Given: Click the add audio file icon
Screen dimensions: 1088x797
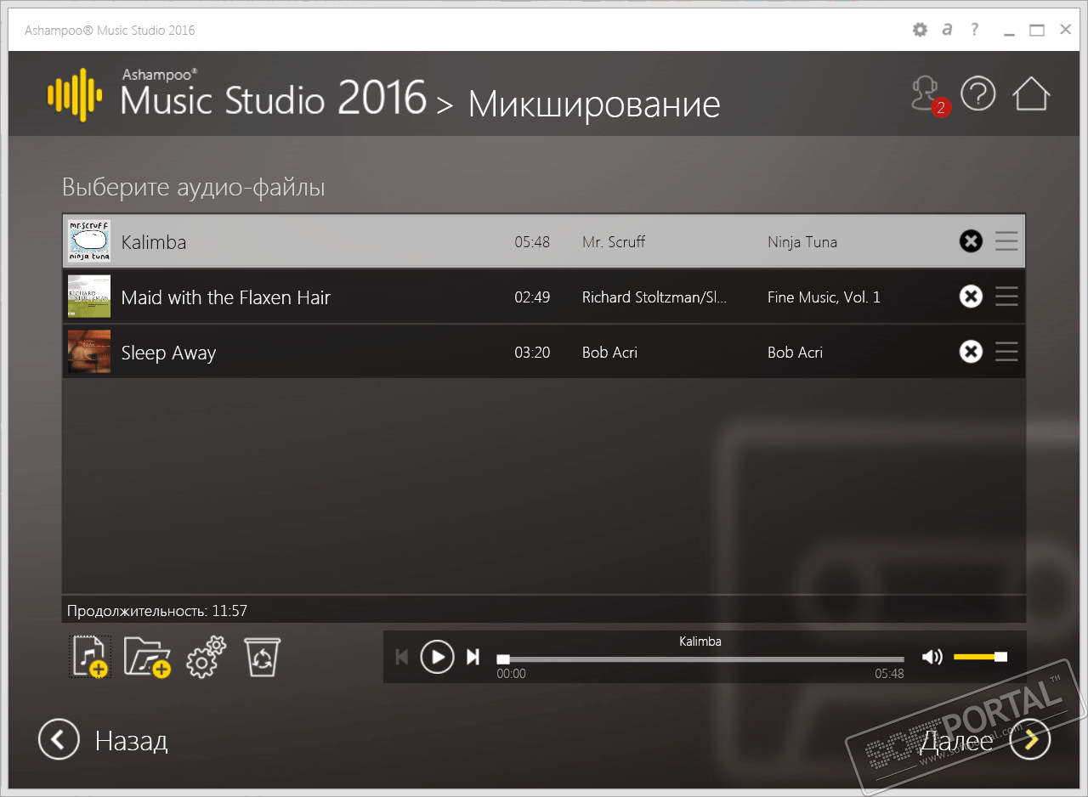Looking at the screenshot, I should tap(90, 657).
